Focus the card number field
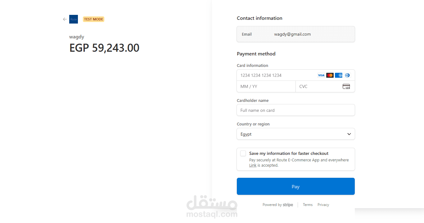Image resolution: width=424 pixels, height=223 pixels. pyautogui.click(x=276, y=75)
